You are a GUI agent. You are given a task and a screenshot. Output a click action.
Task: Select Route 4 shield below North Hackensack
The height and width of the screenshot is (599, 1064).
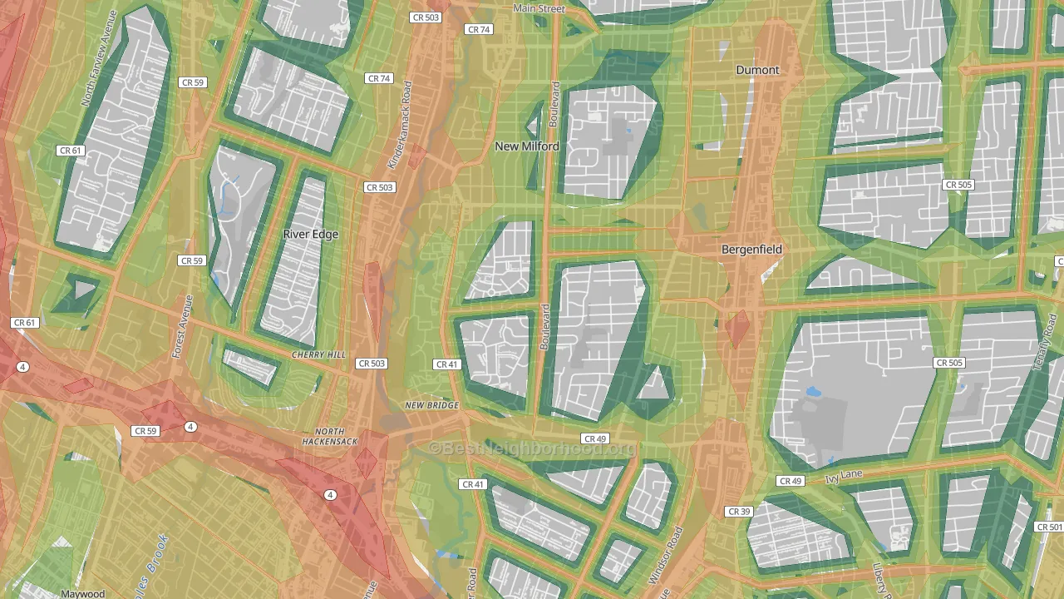[x=331, y=495]
